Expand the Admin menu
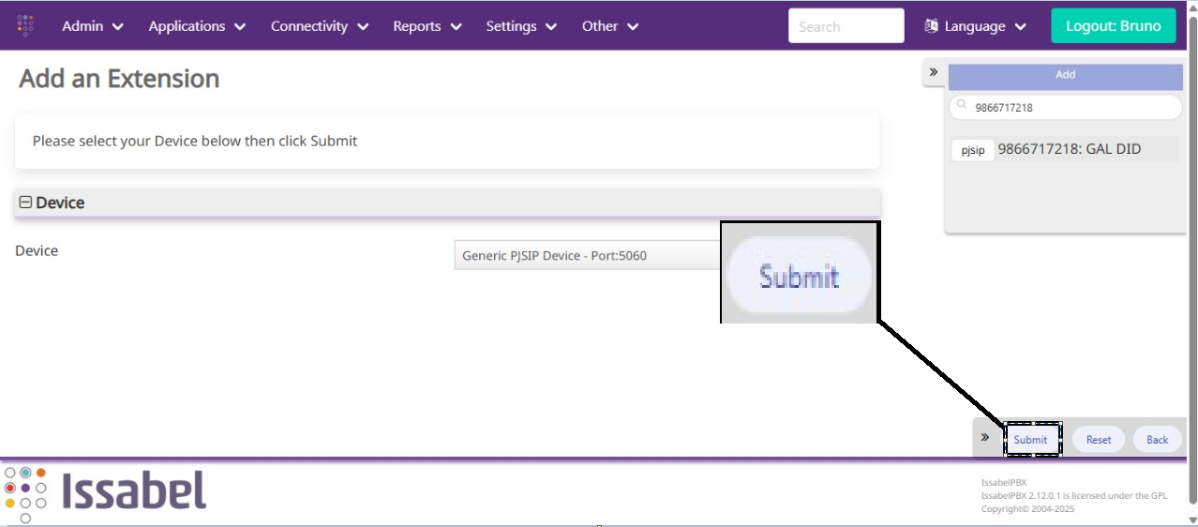The width and height of the screenshot is (1198, 527). [x=92, y=26]
